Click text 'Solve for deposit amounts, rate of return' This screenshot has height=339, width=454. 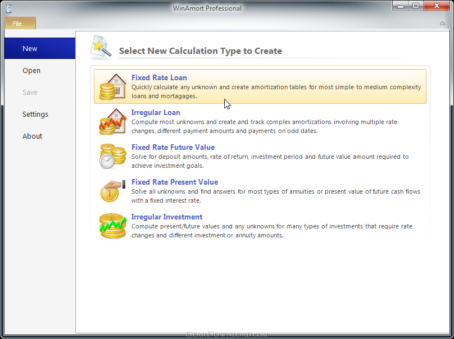tap(190, 157)
